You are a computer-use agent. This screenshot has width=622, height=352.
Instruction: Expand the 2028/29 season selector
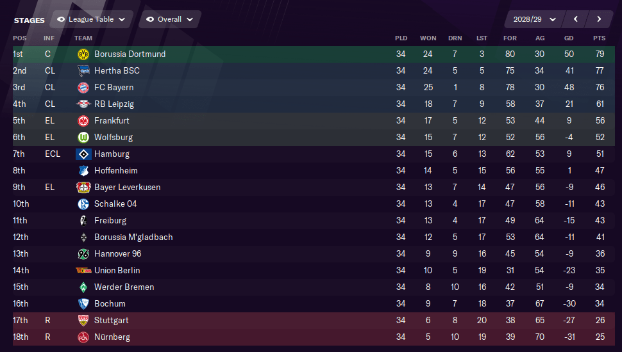tap(534, 19)
